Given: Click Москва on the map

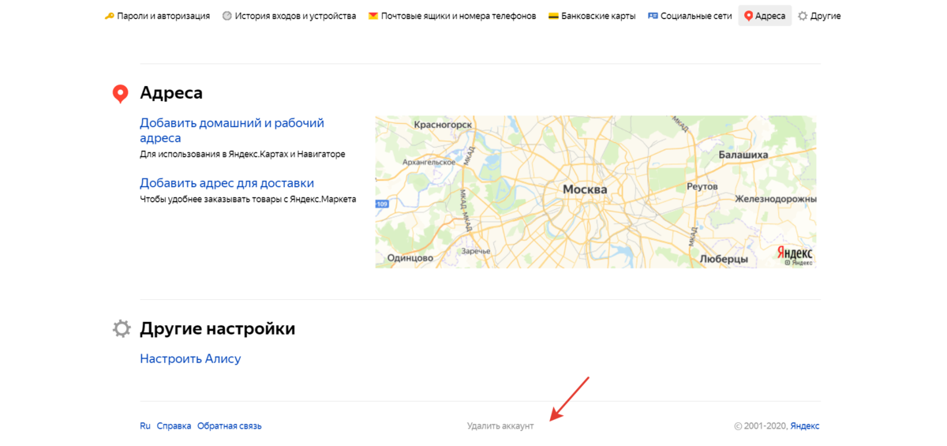Looking at the screenshot, I should pos(585,190).
